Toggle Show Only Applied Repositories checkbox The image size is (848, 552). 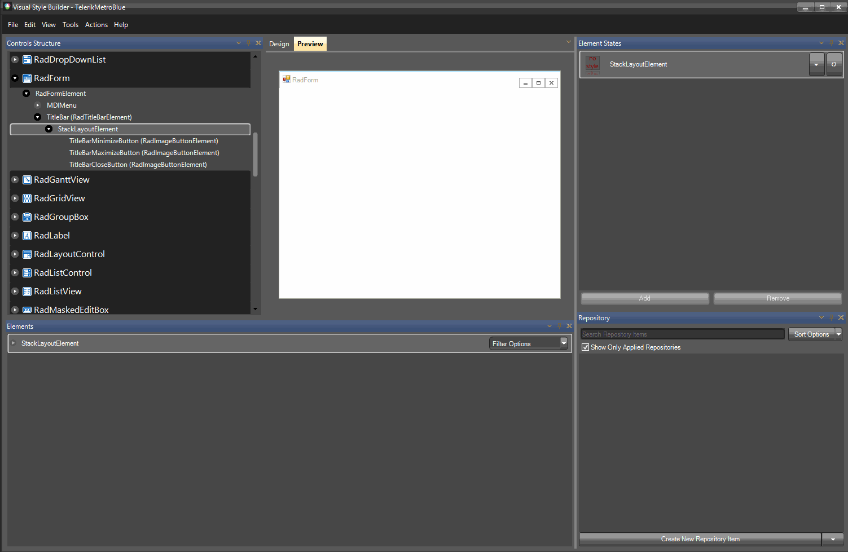tap(585, 347)
